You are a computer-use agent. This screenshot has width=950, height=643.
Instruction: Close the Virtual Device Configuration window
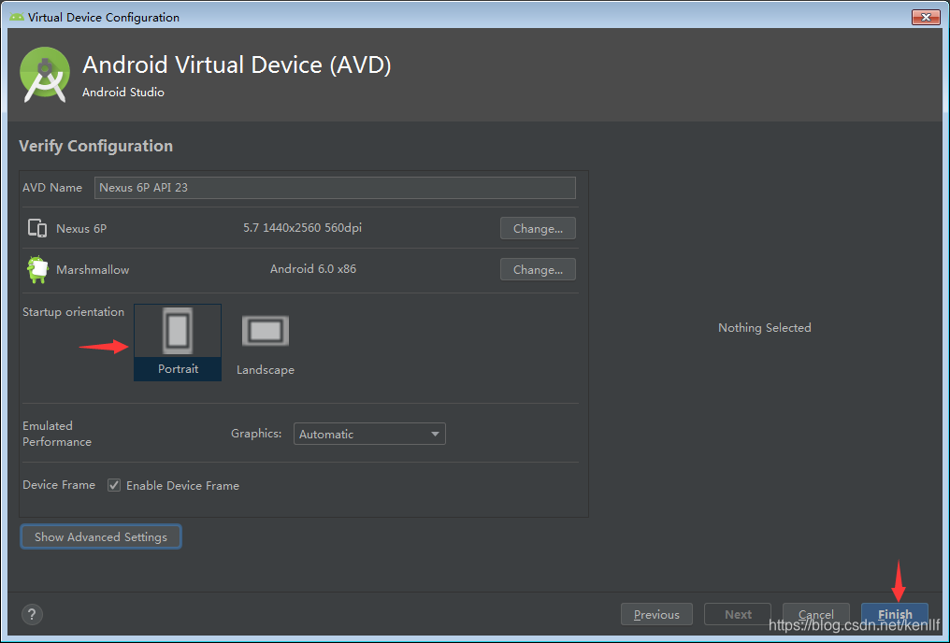(x=926, y=17)
